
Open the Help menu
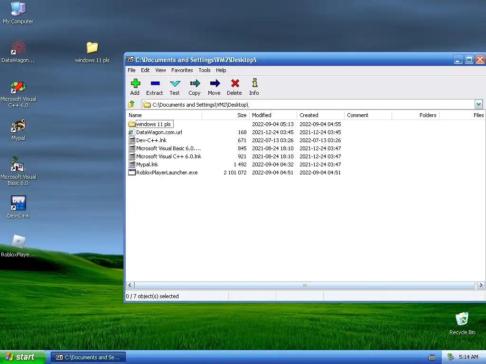[221, 70]
